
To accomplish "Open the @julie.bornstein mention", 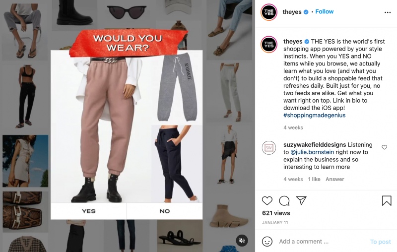I will click(x=312, y=152).
